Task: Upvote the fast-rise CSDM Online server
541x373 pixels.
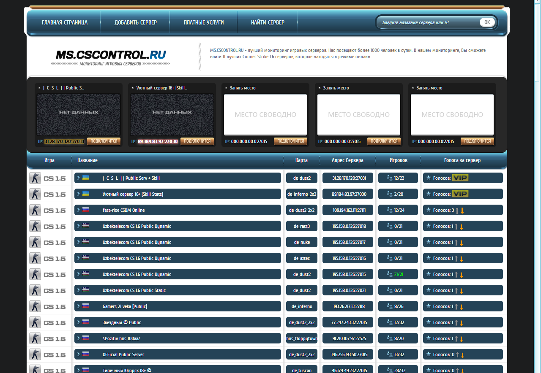Action: 457,211
